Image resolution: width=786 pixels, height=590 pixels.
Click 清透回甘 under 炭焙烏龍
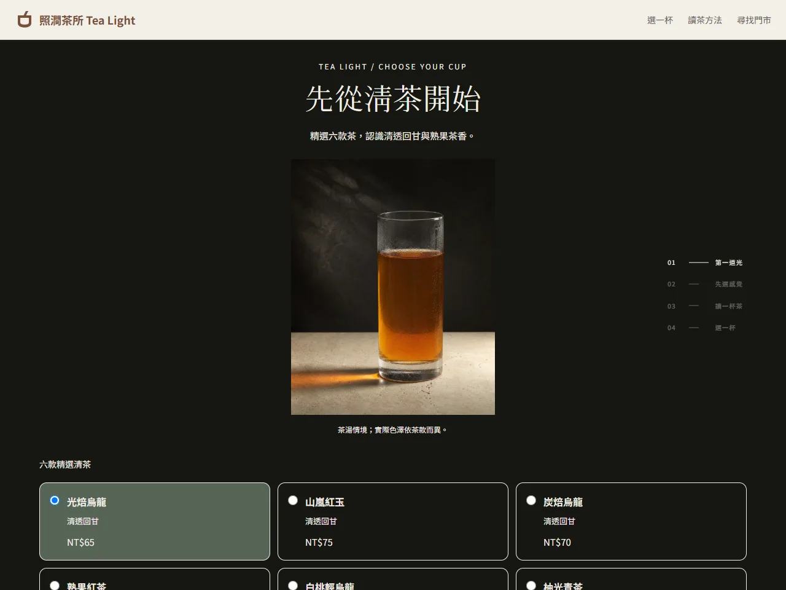(x=559, y=521)
